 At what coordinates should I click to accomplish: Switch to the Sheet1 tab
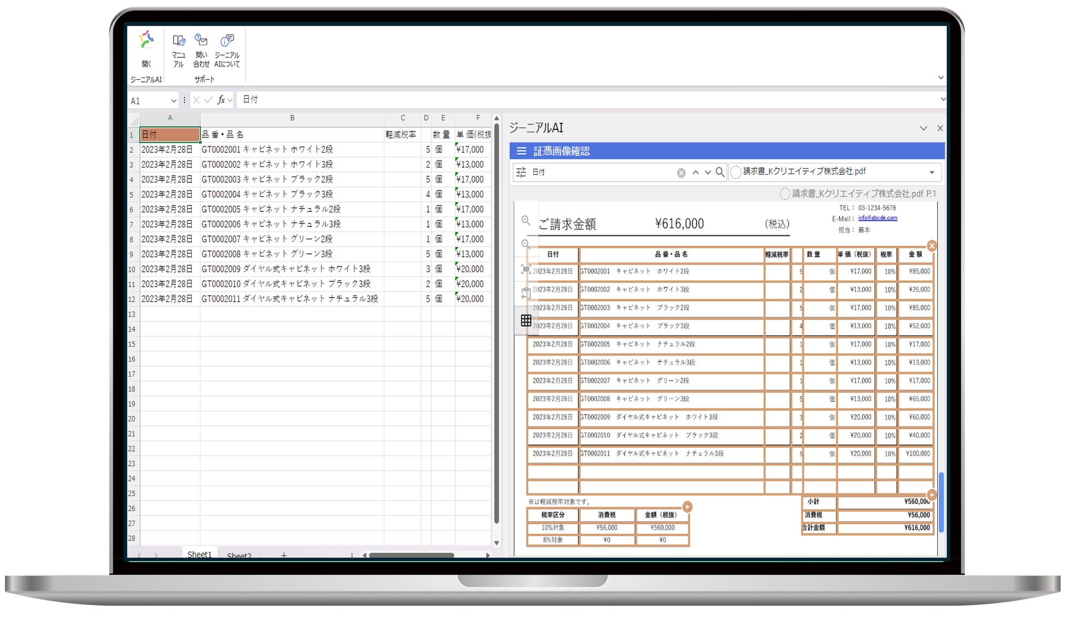coord(199,554)
